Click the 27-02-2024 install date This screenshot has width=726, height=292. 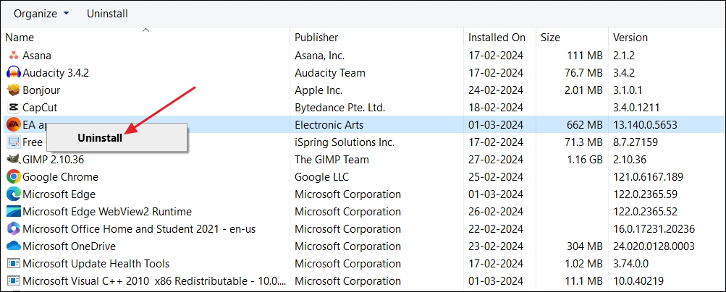pyautogui.click(x=496, y=160)
